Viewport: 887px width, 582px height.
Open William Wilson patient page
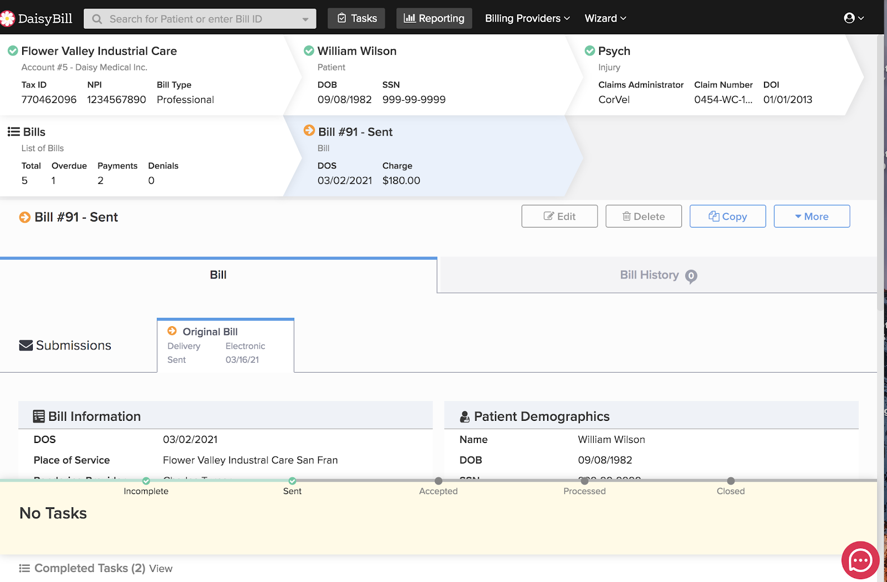pos(357,51)
